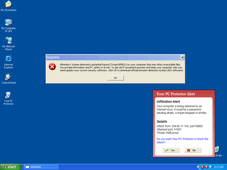
Task: Close the WARNING dialog with X
Action: click(182, 57)
